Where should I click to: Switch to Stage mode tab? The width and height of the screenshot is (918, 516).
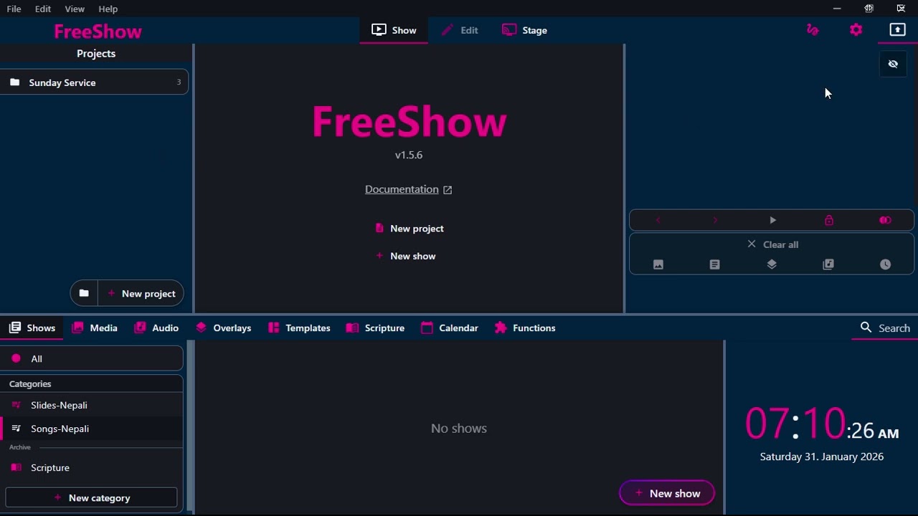point(525,30)
